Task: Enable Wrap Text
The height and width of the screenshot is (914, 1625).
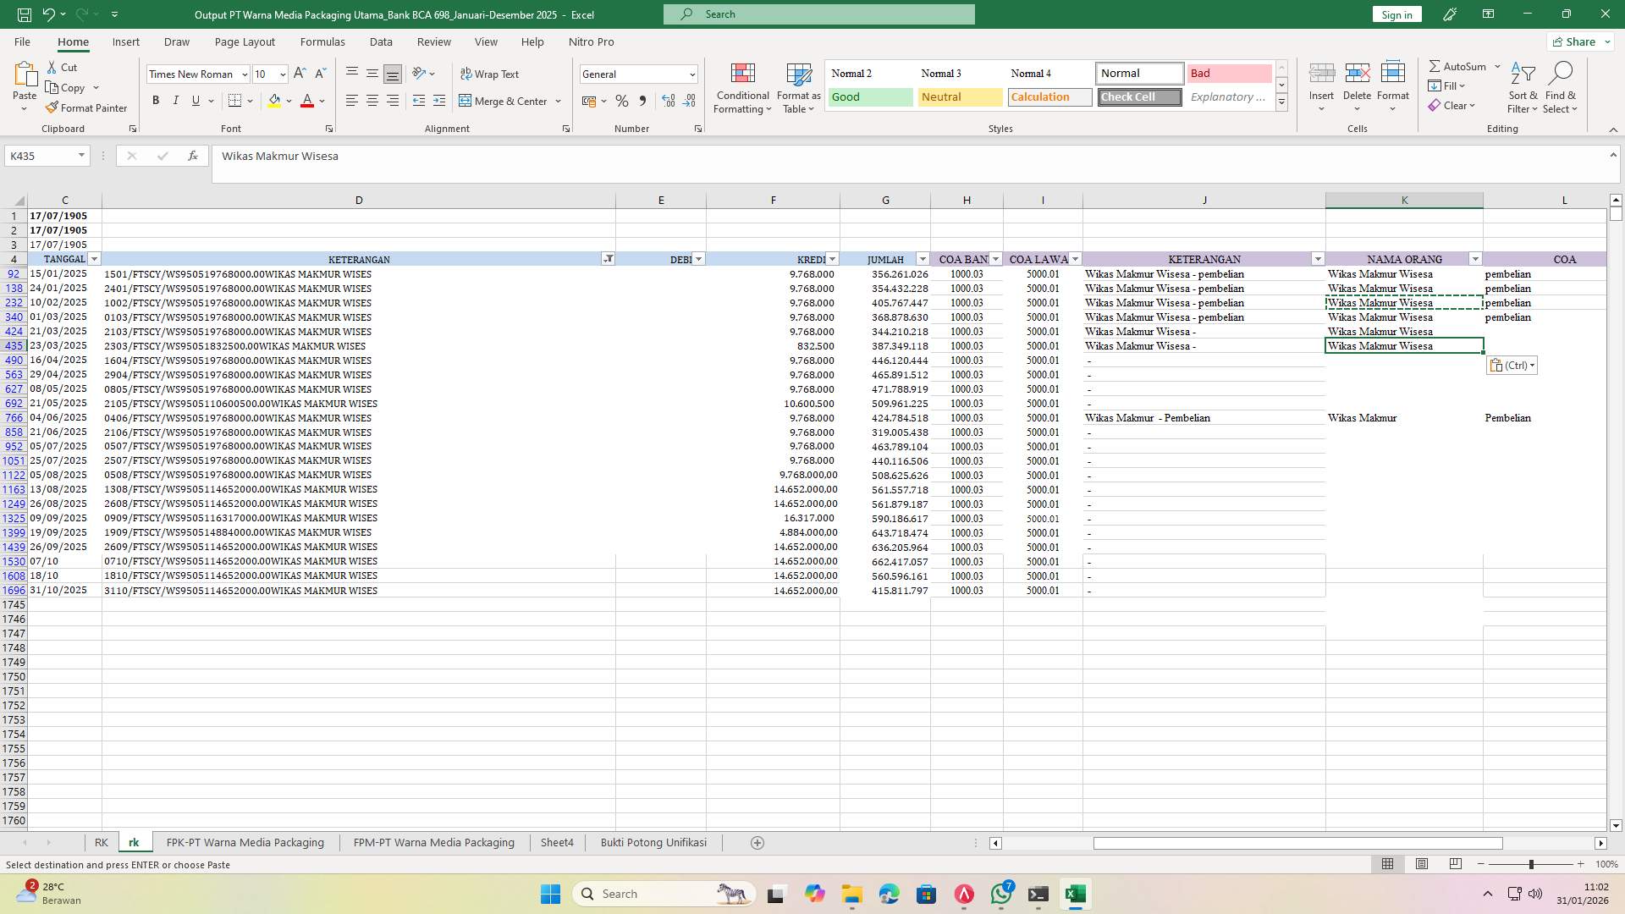Action: [491, 74]
